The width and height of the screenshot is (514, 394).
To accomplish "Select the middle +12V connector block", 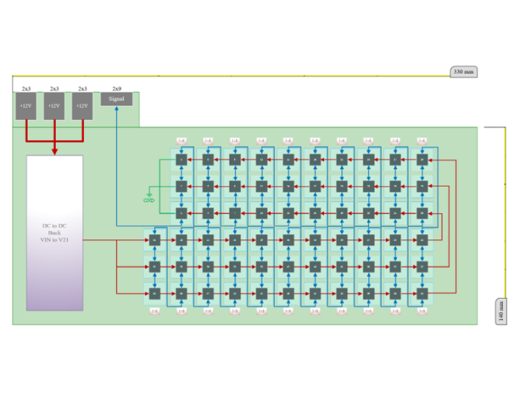I will coord(54,105).
